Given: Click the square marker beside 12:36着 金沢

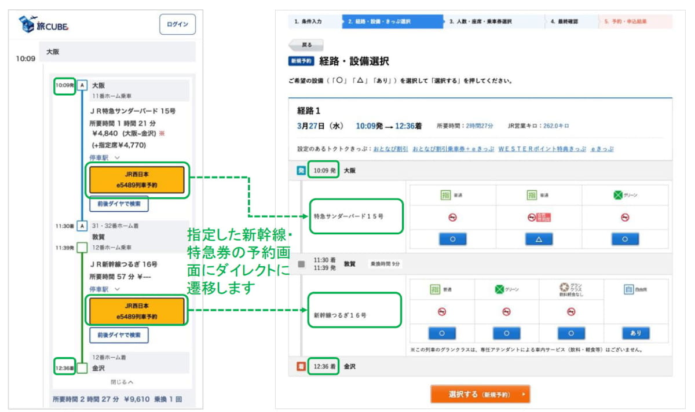Looking at the screenshot, I should pos(82,367).
